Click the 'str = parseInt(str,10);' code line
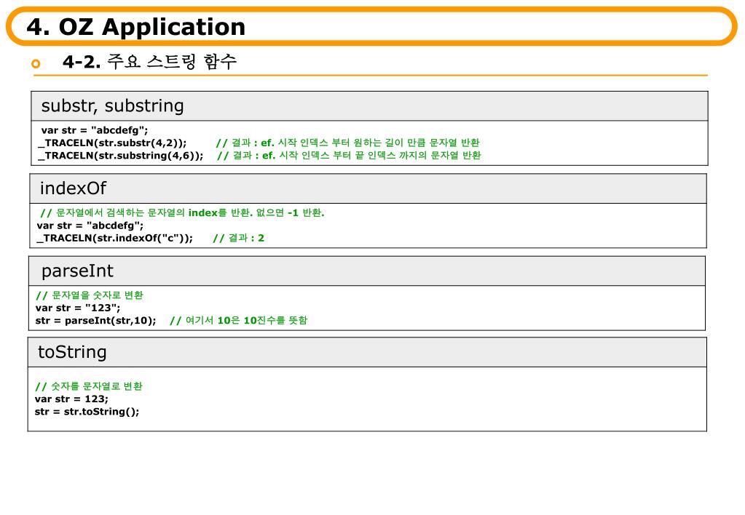The height and width of the screenshot is (515, 745). [x=95, y=320]
